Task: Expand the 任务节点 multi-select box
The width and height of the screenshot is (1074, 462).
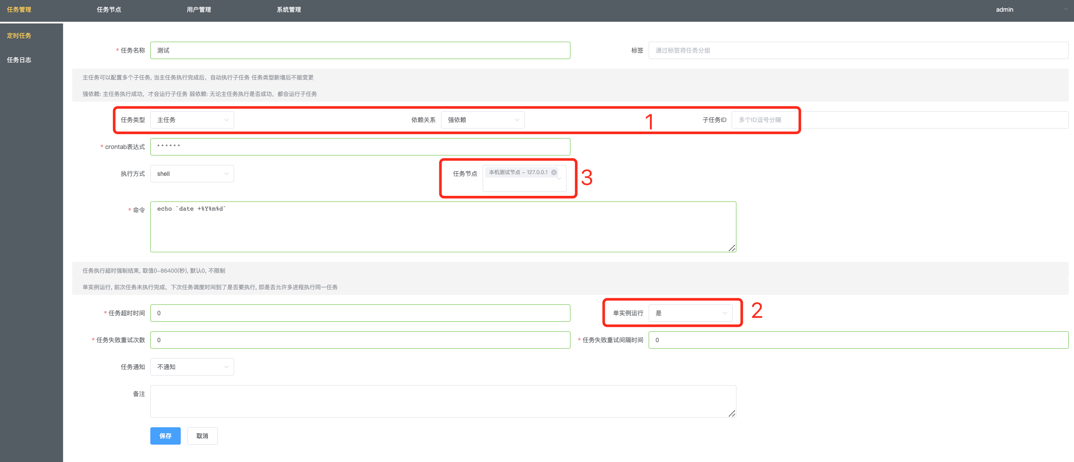Action: 524,178
